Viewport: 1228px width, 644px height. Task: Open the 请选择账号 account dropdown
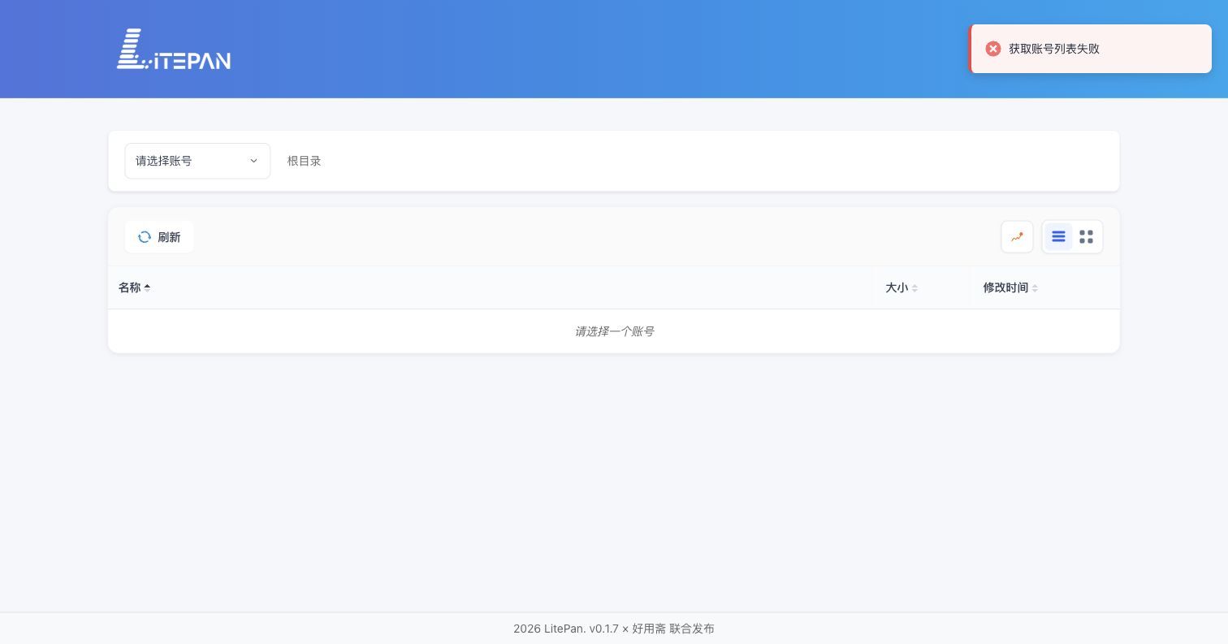pyautogui.click(x=197, y=161)
